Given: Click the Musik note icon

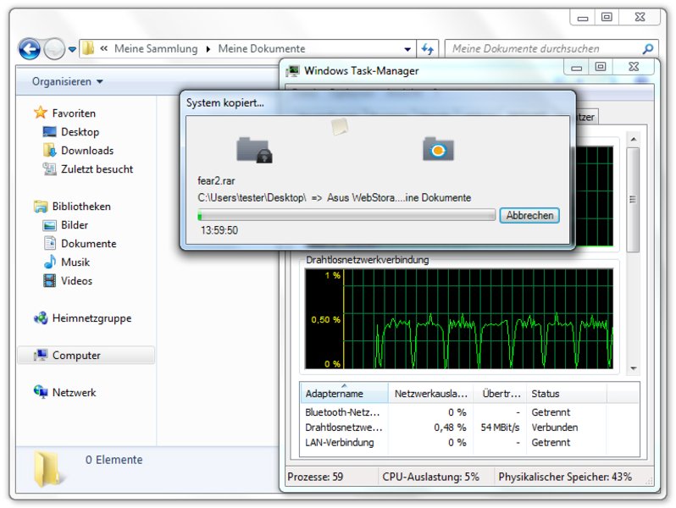Looking at the screenshot, I should [x=50, y=262].
